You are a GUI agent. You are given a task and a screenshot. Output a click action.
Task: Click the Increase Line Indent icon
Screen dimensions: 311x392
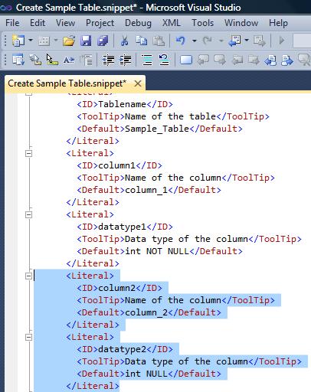[125, 60]
